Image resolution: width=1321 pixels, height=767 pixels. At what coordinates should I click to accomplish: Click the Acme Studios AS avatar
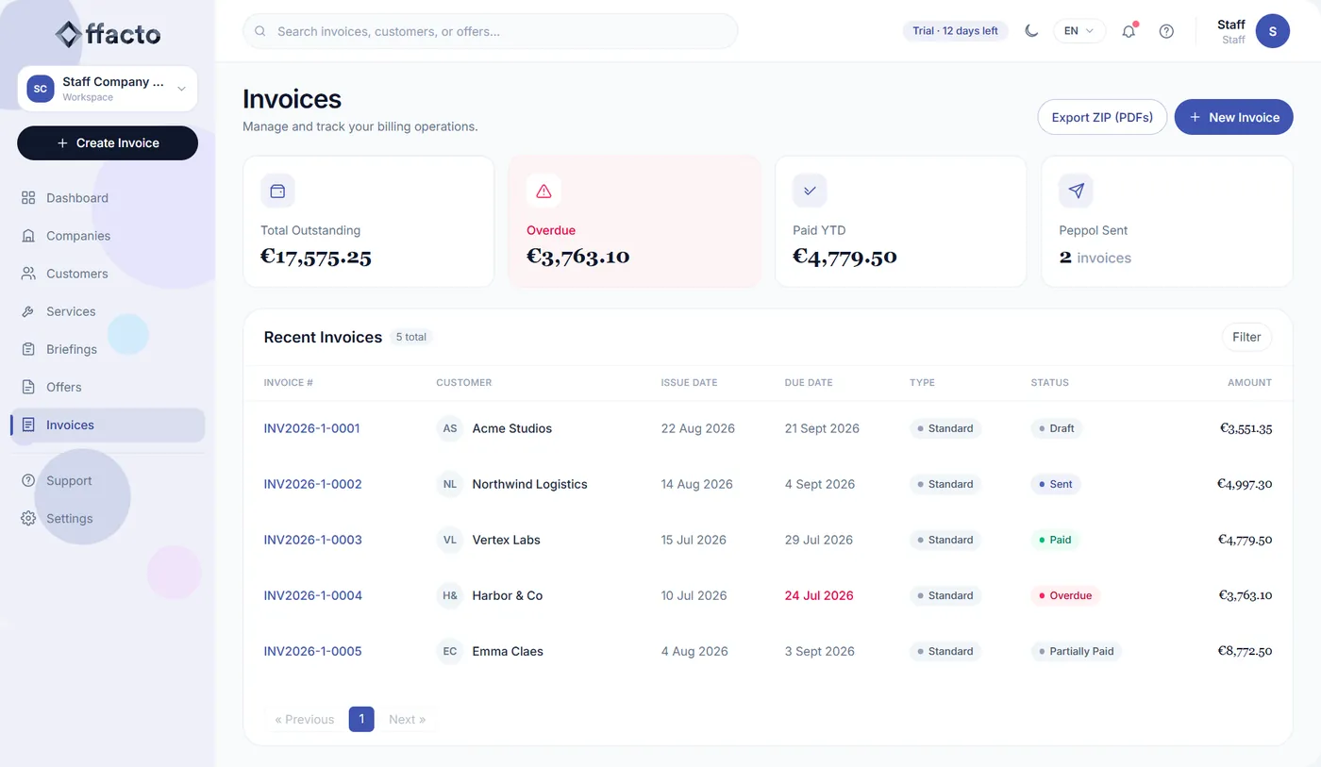pyautogui.click(x=450, y=428)
